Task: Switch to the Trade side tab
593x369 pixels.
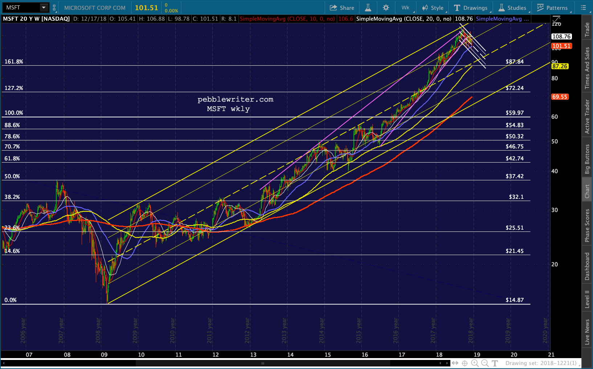Action: 587,29
